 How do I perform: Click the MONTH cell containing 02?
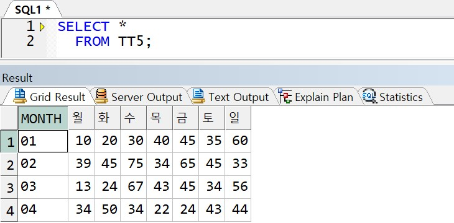tap(43, 164)
